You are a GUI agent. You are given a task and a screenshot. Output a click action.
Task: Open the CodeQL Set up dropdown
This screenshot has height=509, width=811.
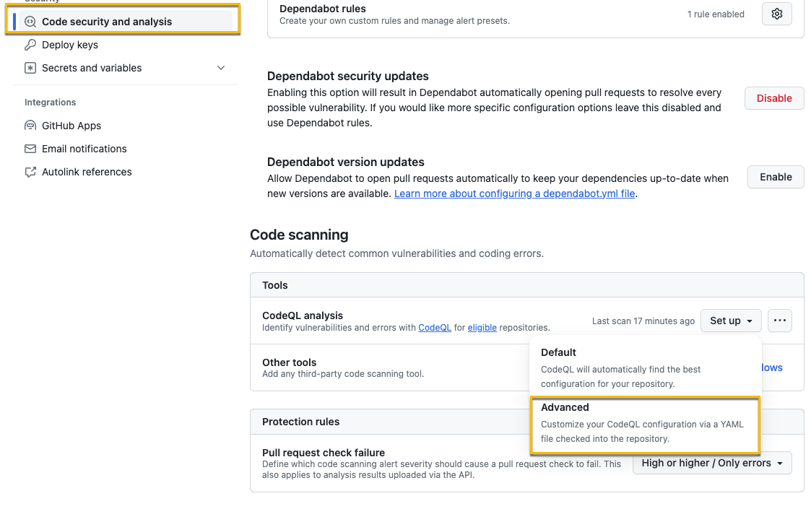coord(731,321)
